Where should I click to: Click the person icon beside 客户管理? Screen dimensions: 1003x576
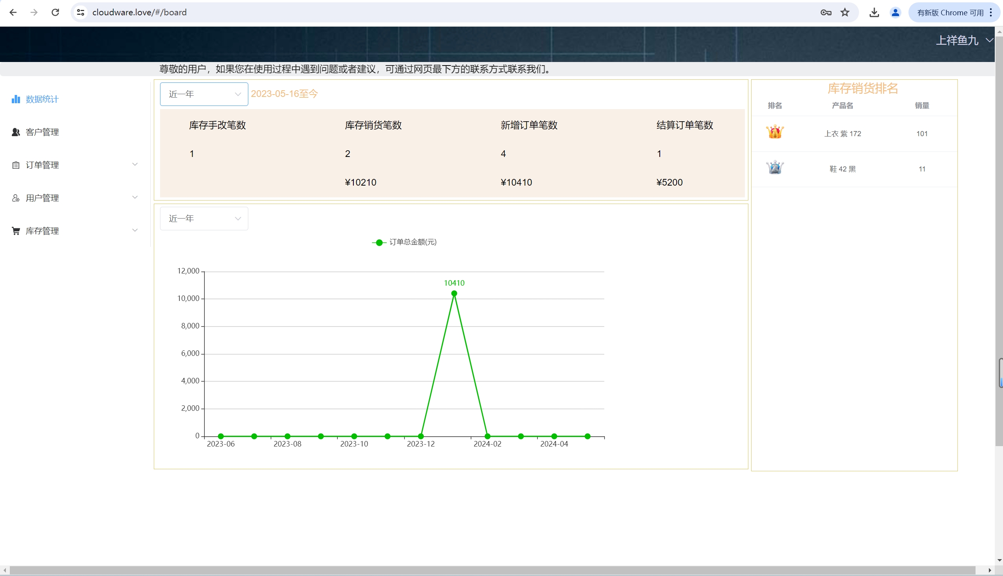(16, 132)
